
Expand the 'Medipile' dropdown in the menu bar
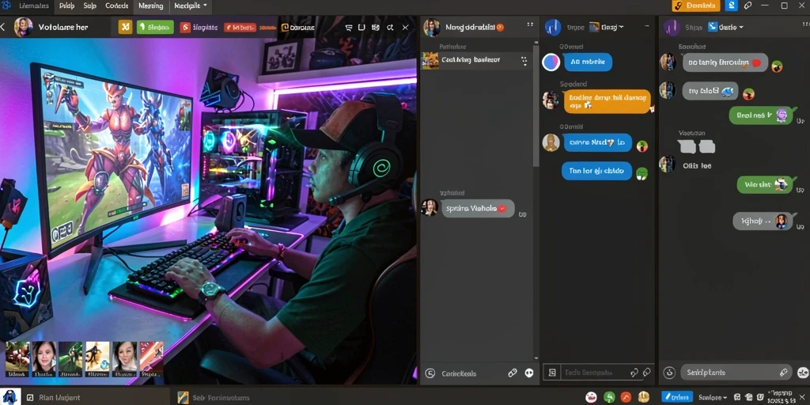pos(190,6)
